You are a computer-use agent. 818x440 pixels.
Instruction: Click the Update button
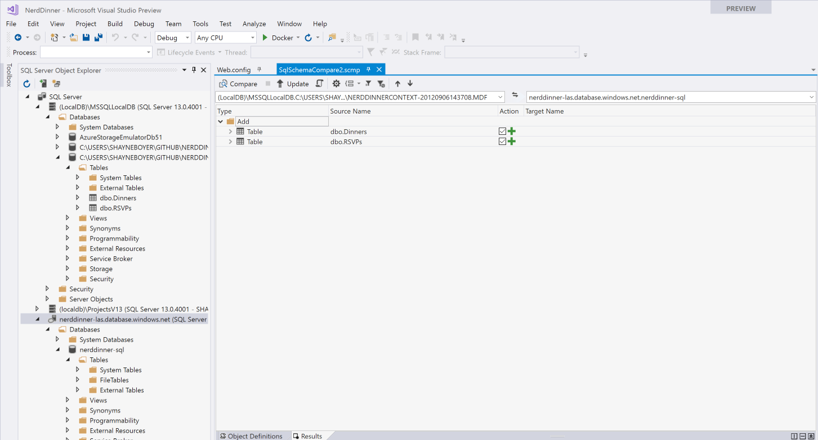292,84
